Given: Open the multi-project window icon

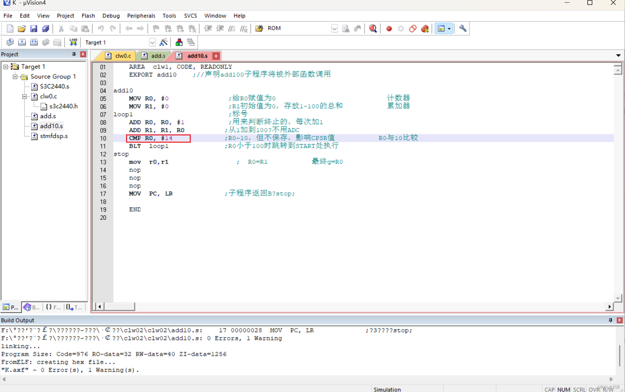Looking at the screenshot, I should point(191,42).
